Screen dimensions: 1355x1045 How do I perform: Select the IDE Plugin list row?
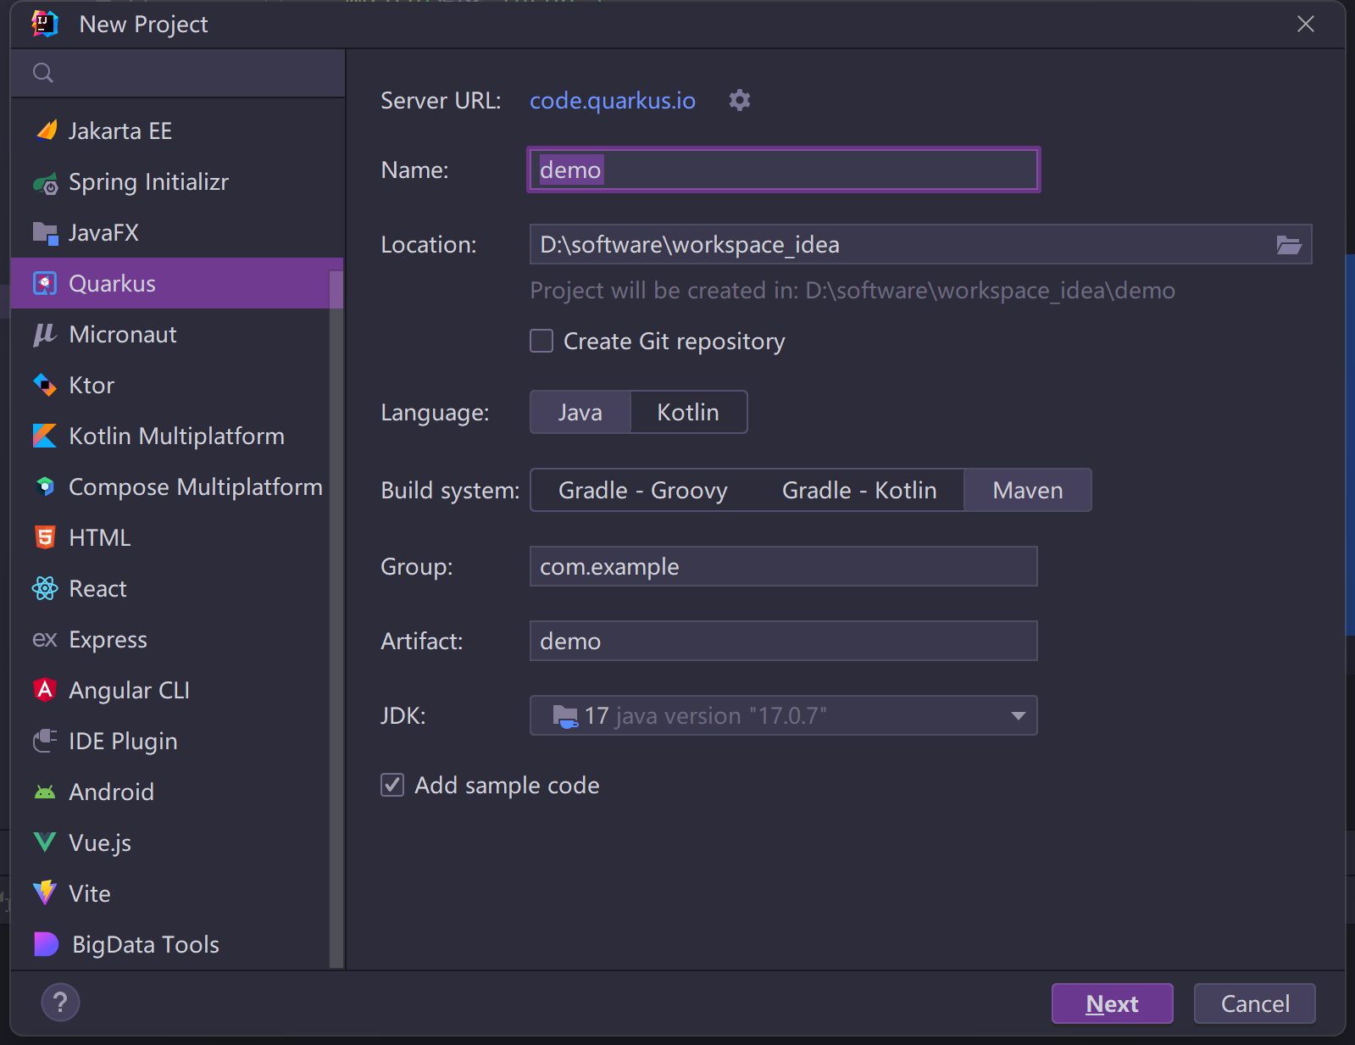(169, 741)
